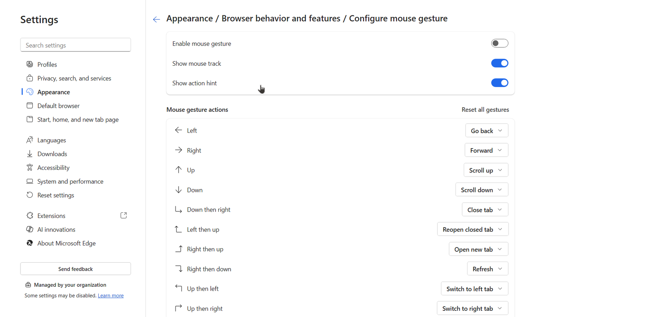
Task: Open the Close tab dropdown for Down then right
Action: tap(485, 209)
